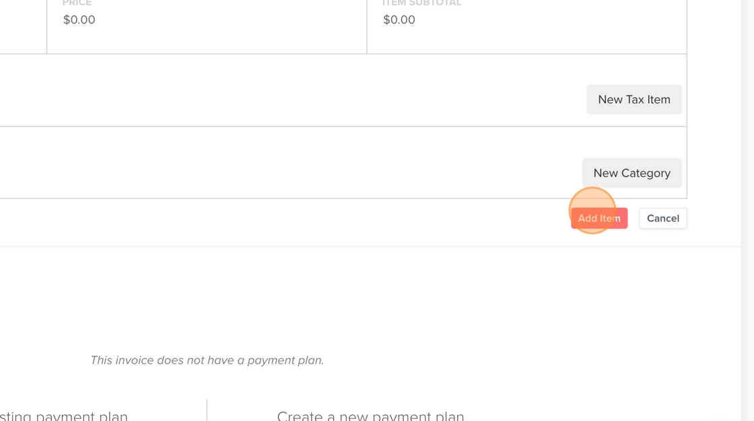Add a tax line via New Tax Item

pos(633,100)
